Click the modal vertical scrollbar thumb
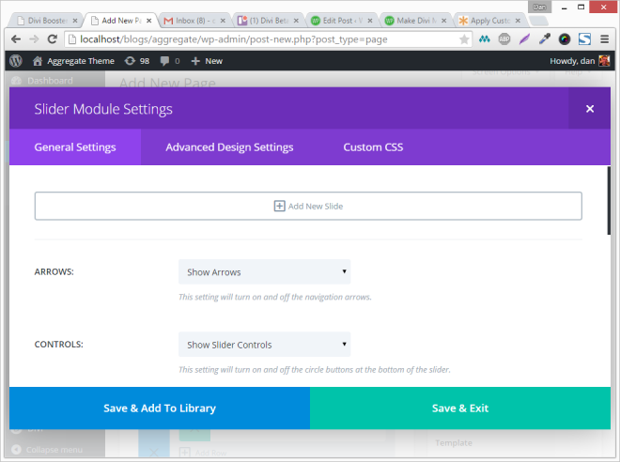Screen dimensions: 620x462 [x=609, y=201]
